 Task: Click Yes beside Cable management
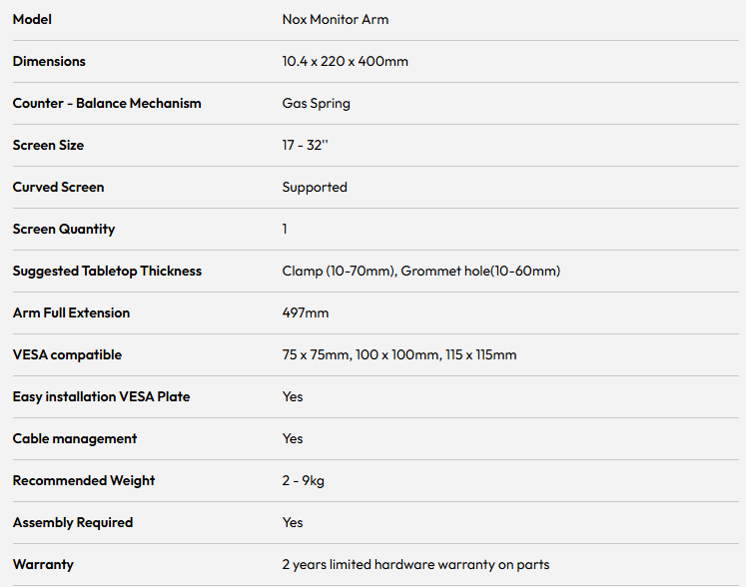pos(293,438)
